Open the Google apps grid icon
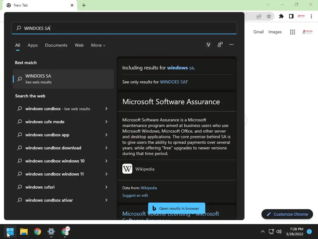Viewport: 318px width, 239px height. pos(293,32)
